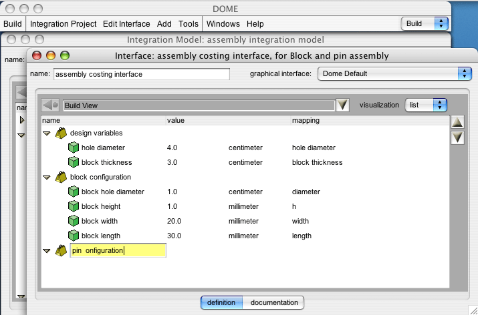Collapse the block configuration group
This screenshot has width=478, height=315.
(47, 178)
